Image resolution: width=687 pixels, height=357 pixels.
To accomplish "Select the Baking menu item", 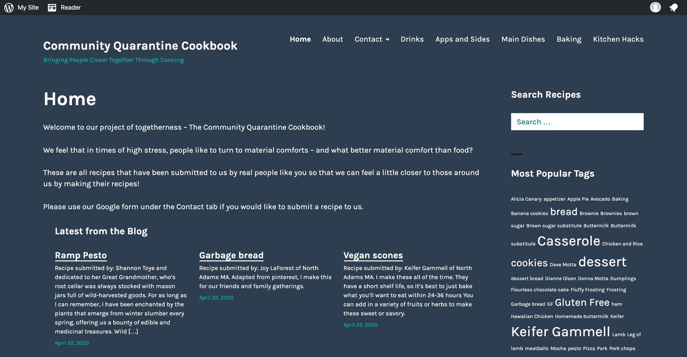I will tap(569, 39).
